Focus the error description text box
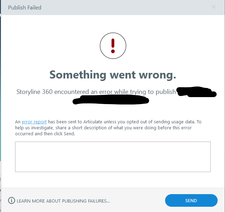This screenshot has height=212, width=225. click(x=112, y=157)
